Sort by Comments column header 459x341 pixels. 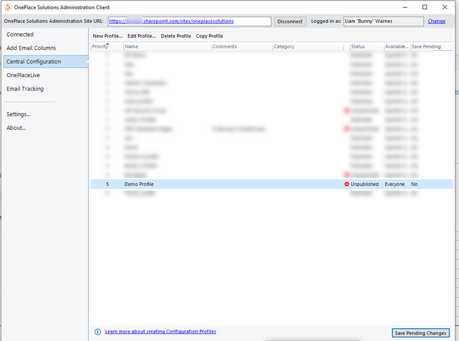242,47
